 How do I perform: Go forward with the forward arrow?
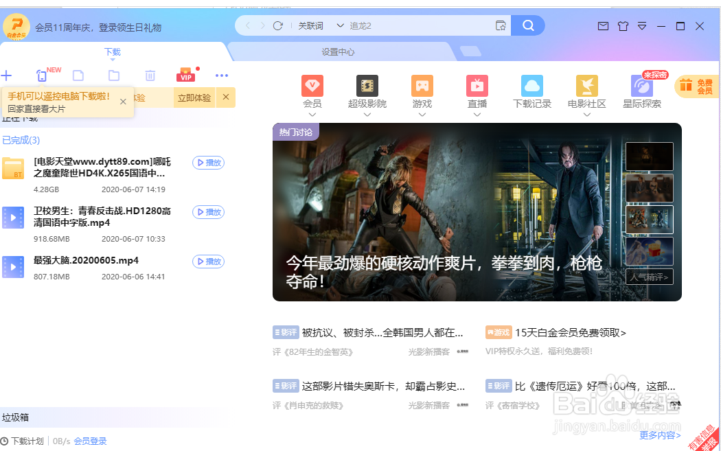pos(262,26)
